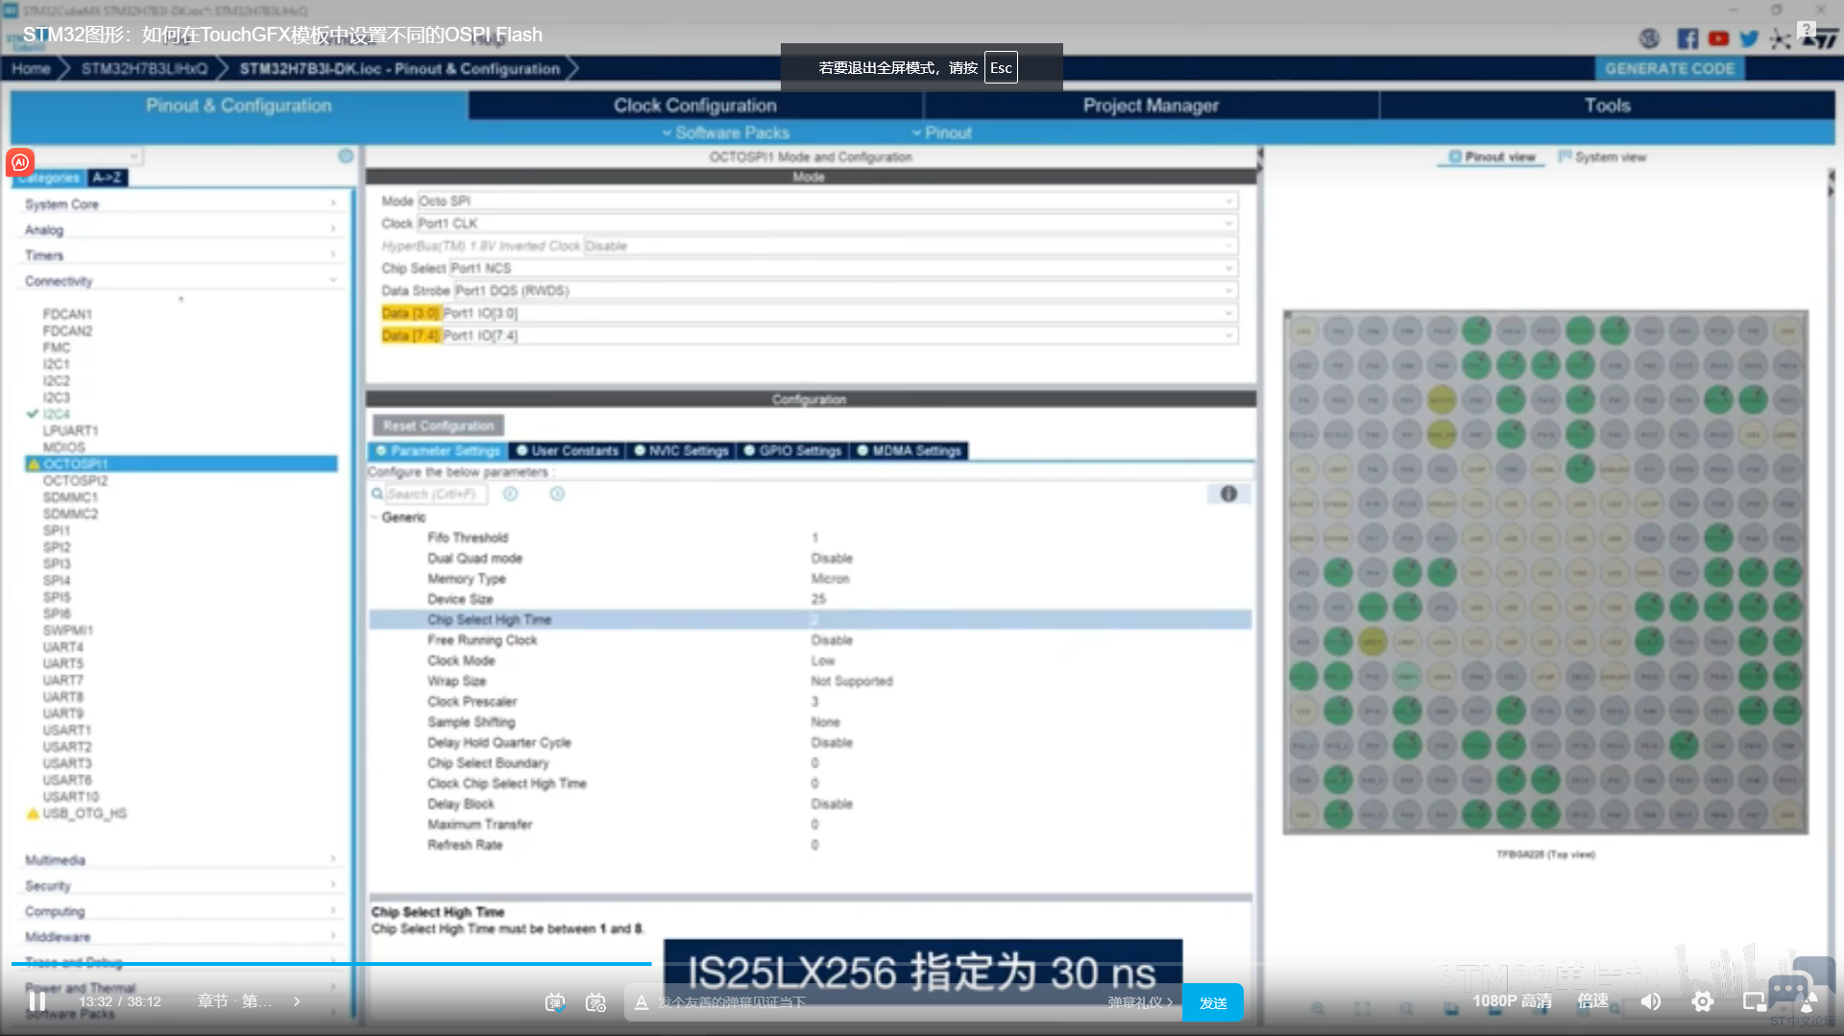Image resolution: width=1844 pixels, height=1036 pixels.
Task: Toggle picture-in-picture mode icon
Action: coord(1754,1001)
